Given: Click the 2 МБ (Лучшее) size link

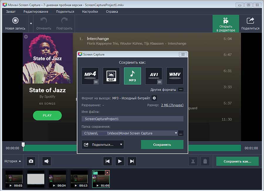Looking at the screenshot, I should [172, 105].
